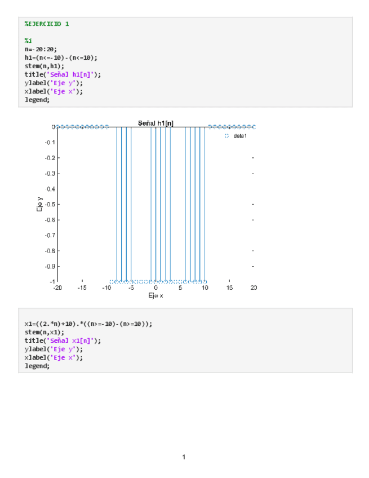Click the -1 tick label on y-axis
This screenshot has width=369, height=478.
[x=52, y=281]
